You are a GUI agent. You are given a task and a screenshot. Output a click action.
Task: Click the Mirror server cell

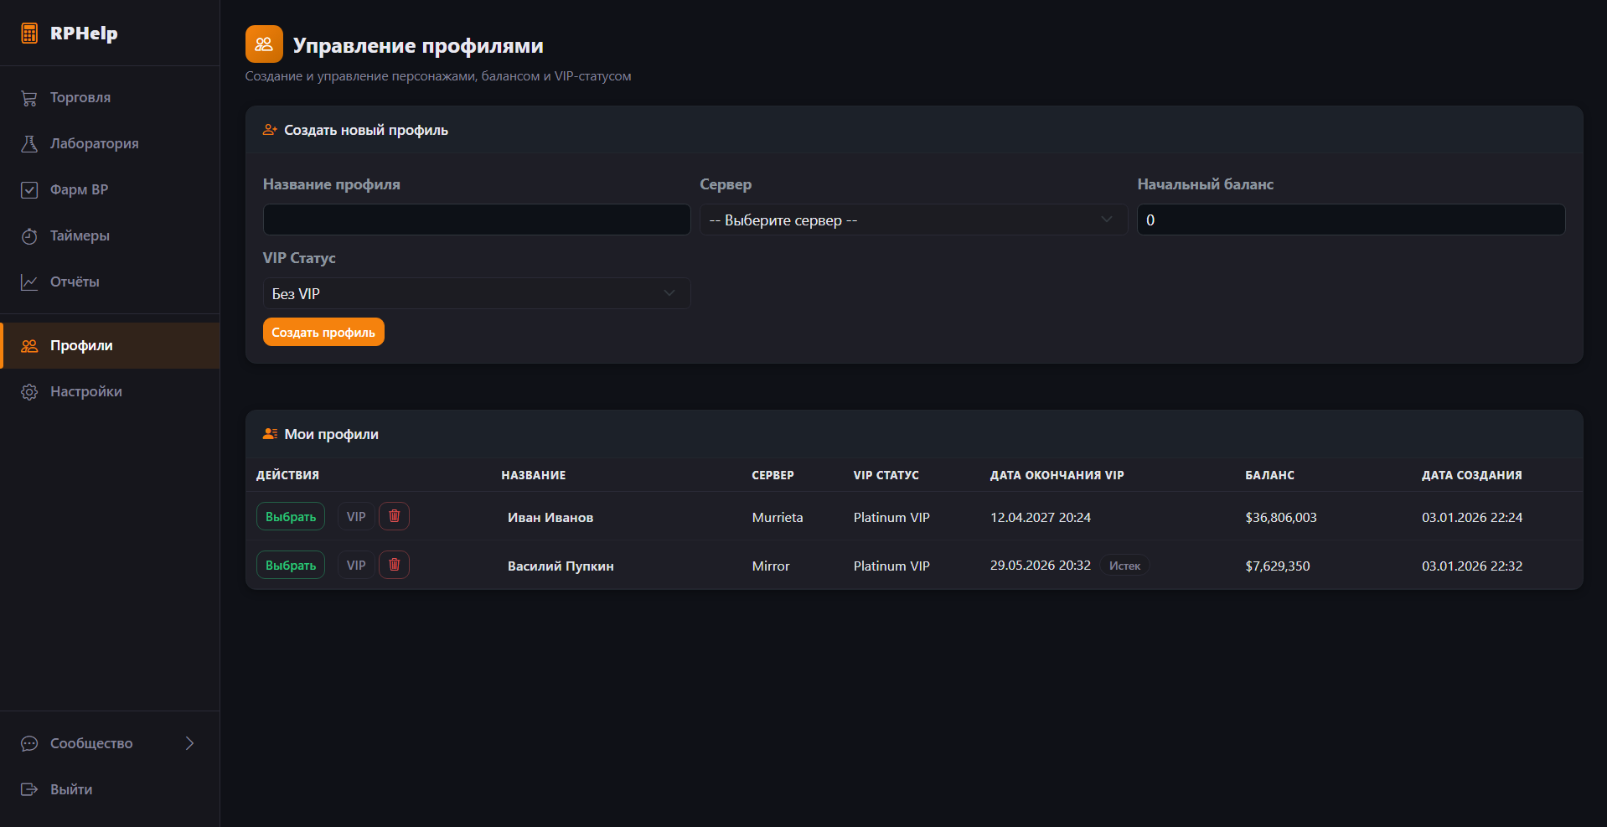[771, 566]
